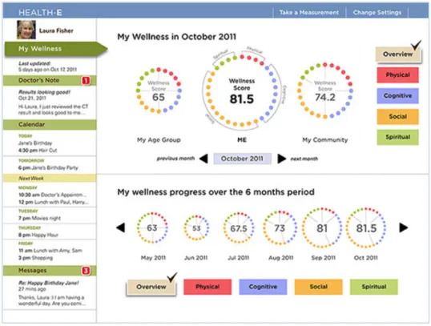The width and height of the screenshot is (431, 326).
Task: Select Spiritual in the bottom progress filters
Action: [374, 287]
